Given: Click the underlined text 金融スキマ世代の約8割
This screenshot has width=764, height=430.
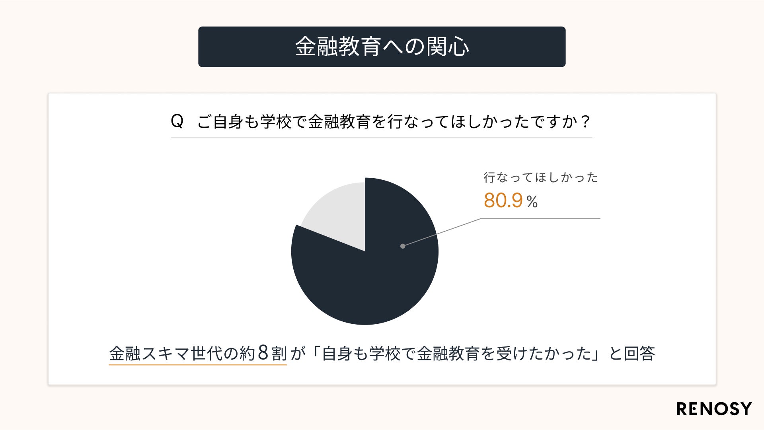Looking at the screenshot, I should click(197, 353).
